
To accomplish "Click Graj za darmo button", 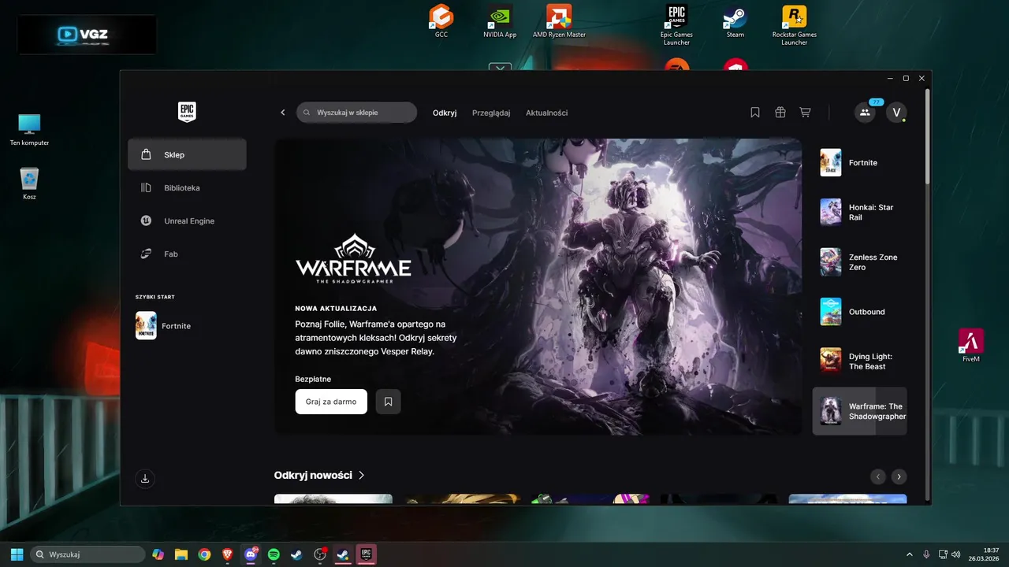I will pos(331,402).
